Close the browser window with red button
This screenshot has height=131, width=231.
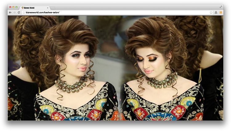coord(10,7)
